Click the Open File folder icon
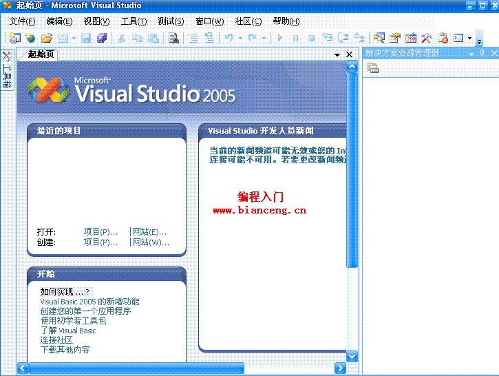The height and width of the screenshot is (376, 499). (47, 38)
